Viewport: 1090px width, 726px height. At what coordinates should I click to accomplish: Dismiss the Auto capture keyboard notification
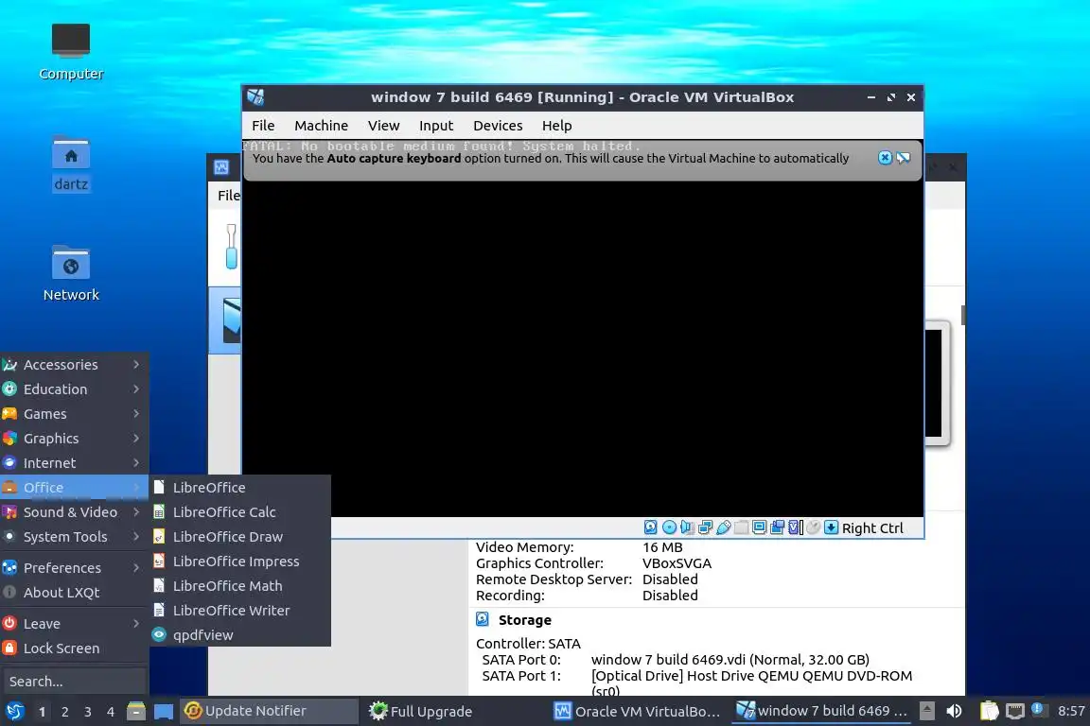point(885,158)
